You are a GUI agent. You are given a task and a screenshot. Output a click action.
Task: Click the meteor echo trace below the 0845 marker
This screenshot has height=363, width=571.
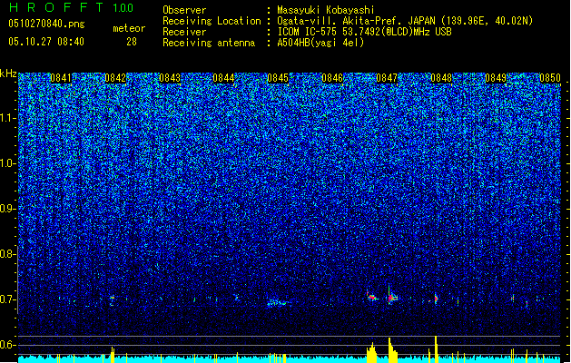(x=277, y=303)
